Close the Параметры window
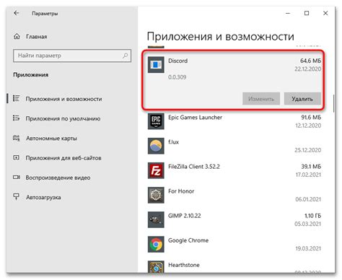Image resolution: width=342 pixels, height=280 pixels. [325, 13]
